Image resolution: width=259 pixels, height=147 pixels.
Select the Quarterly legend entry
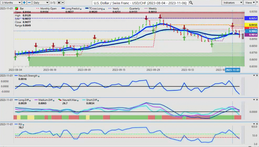coord(135,9)
